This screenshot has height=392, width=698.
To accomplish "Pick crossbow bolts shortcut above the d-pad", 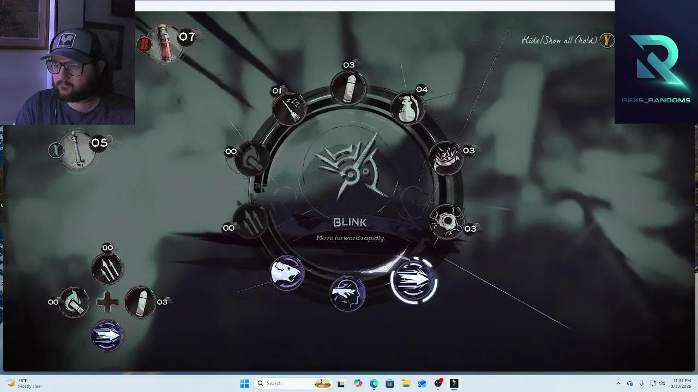I will coord(107,269).
